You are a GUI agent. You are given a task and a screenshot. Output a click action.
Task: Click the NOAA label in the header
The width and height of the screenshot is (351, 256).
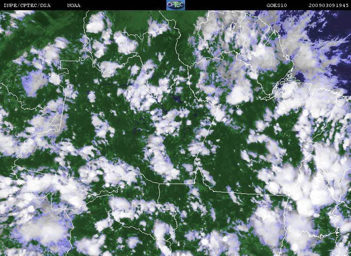pyautogui.click(x=74, y=5)
